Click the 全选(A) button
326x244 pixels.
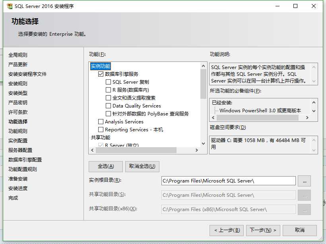106,166
